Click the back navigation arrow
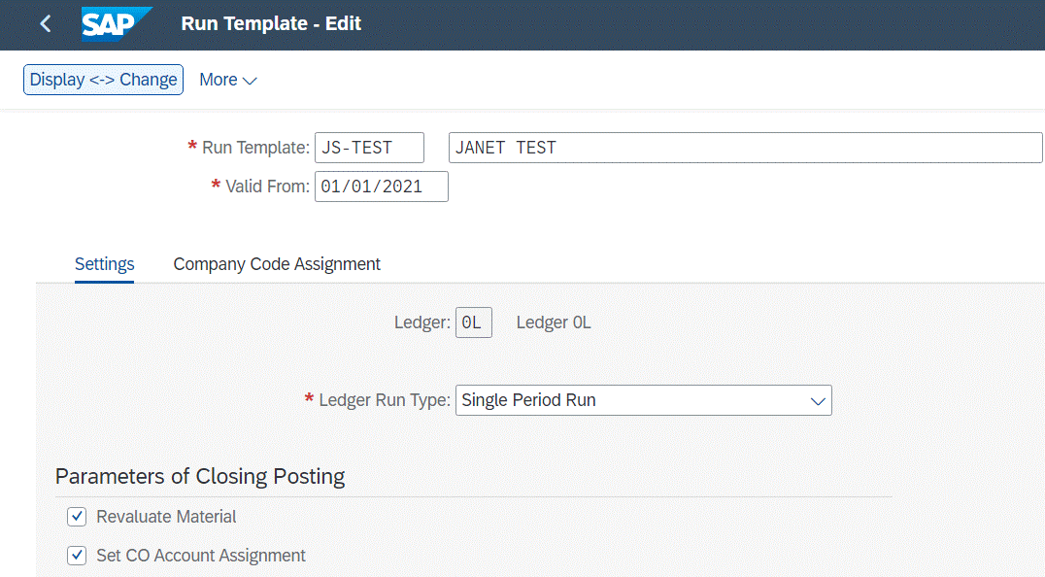Image resolution: width=1045 pixels, height=577 pixels. coord(44,23)
